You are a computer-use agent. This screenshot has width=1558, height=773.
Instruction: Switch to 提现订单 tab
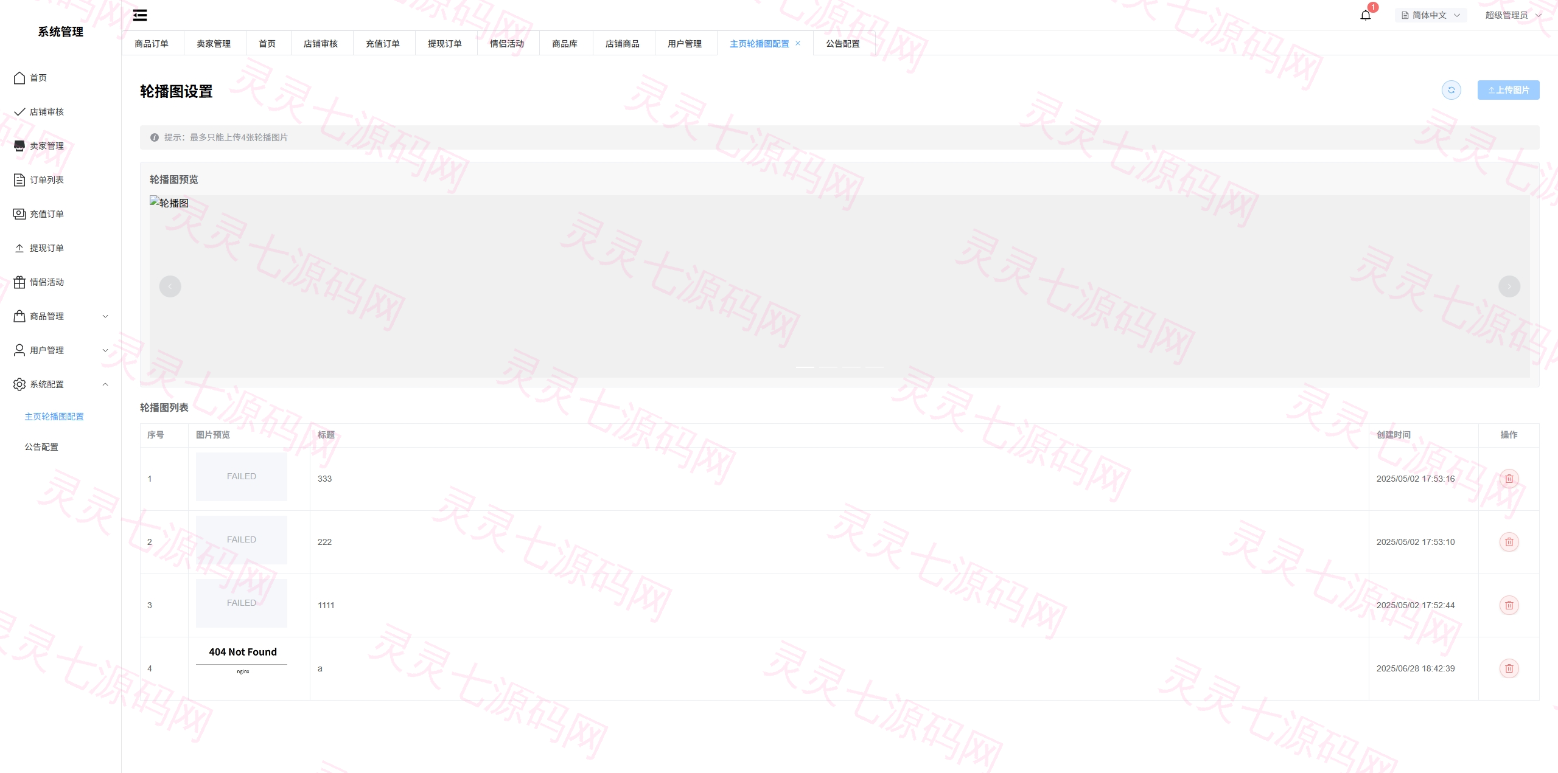[445, 44]
